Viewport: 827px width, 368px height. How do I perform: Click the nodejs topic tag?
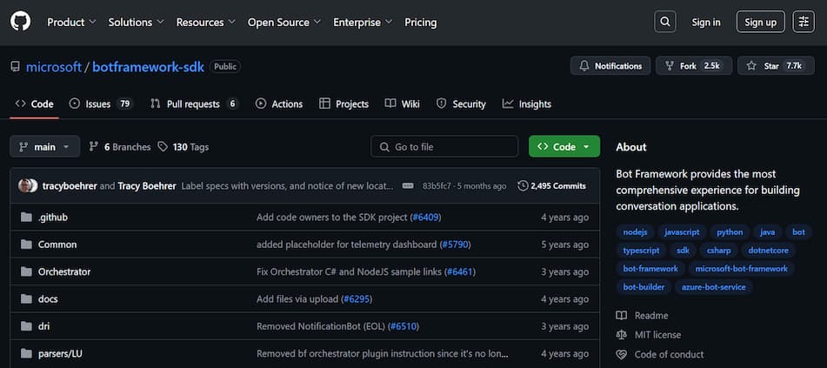[x=635, y=232]
